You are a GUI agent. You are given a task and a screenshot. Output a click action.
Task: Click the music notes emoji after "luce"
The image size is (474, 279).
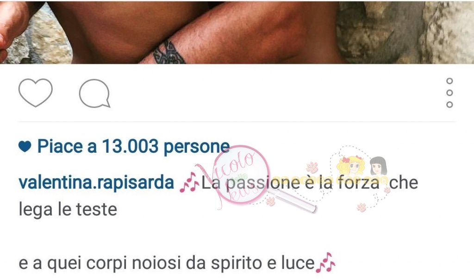(x=325, y=262)
